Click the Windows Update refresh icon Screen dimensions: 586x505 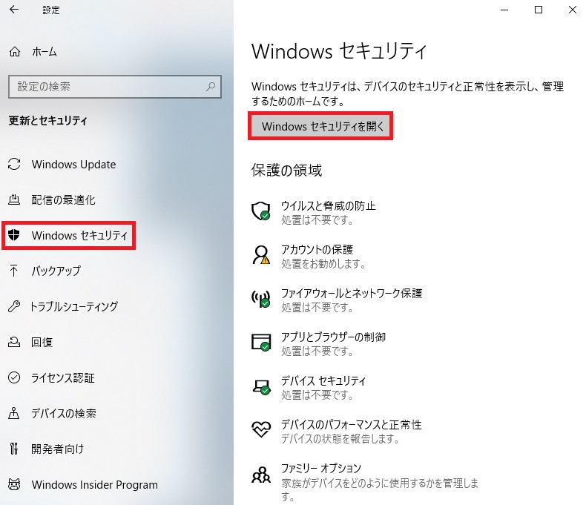pyautogui.click(x=14, y=164)
